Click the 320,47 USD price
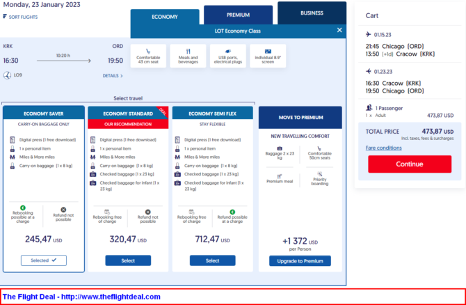Viewport: 466px width, 305px height. point(128,240)
